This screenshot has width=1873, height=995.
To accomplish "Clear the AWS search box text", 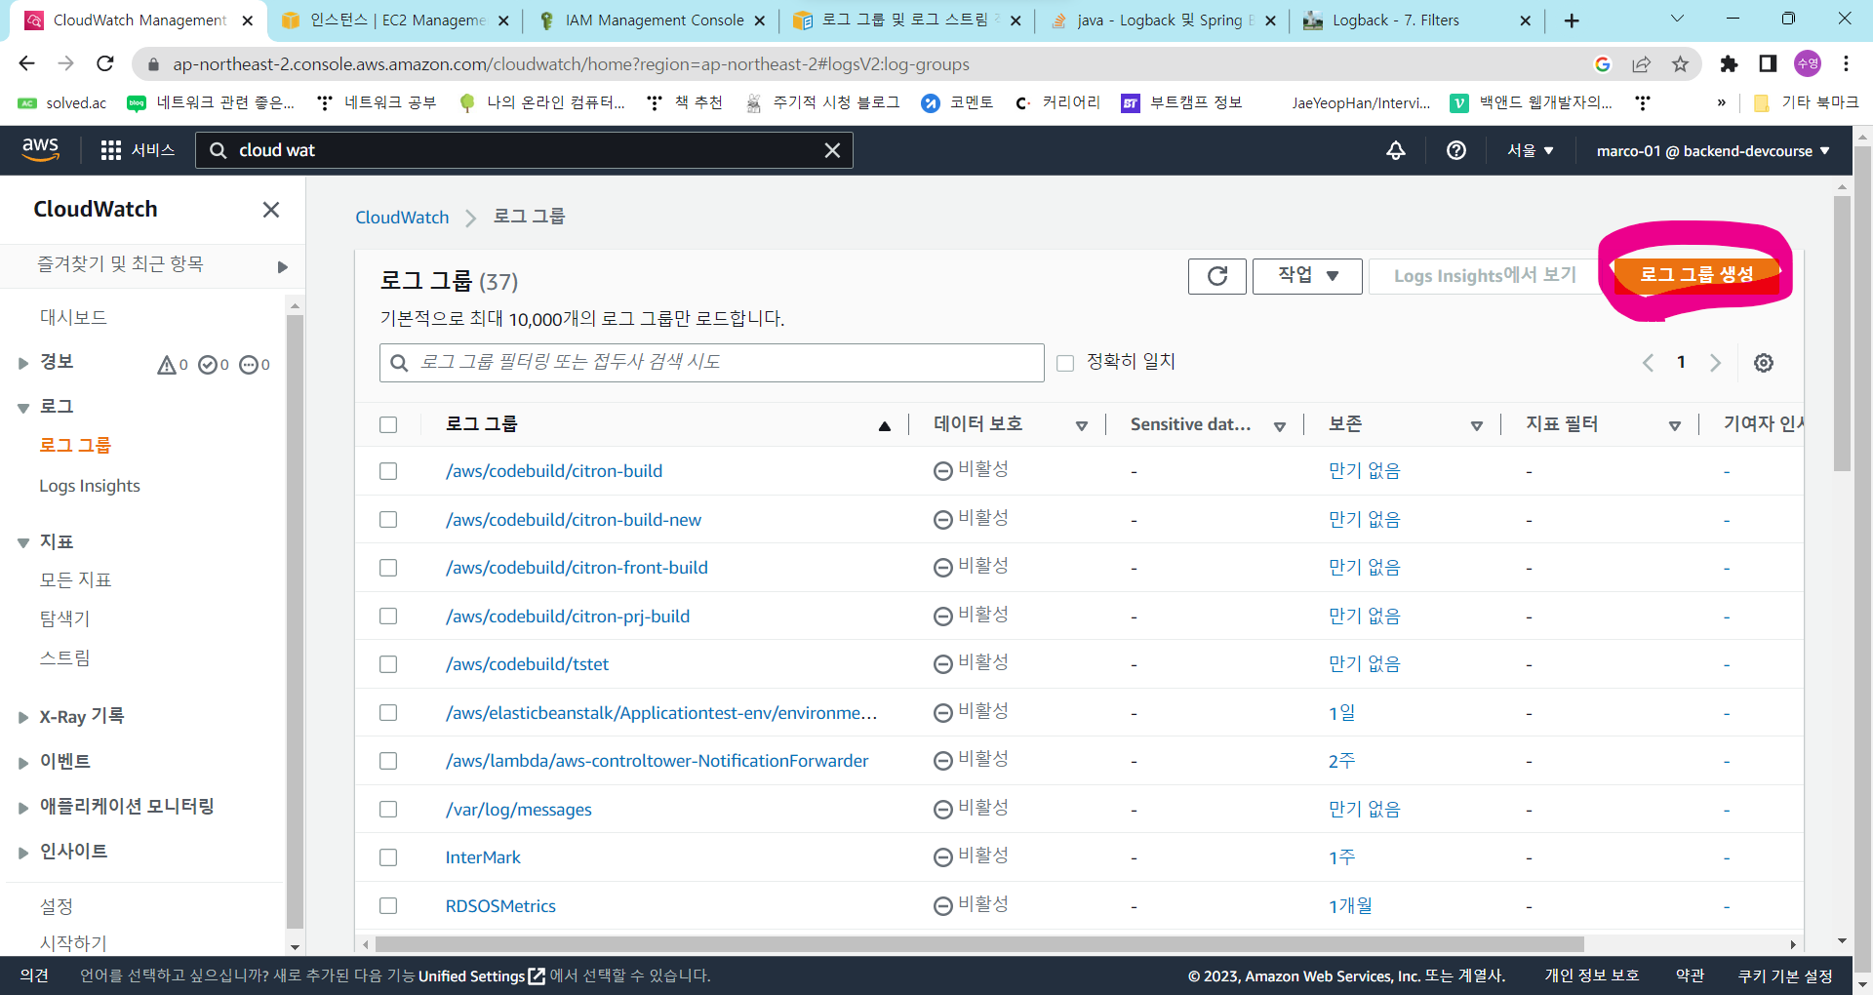I will coord(832,150).
